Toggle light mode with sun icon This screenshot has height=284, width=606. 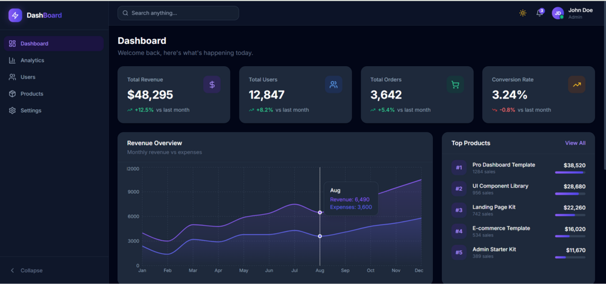click(x=523, y=13)
